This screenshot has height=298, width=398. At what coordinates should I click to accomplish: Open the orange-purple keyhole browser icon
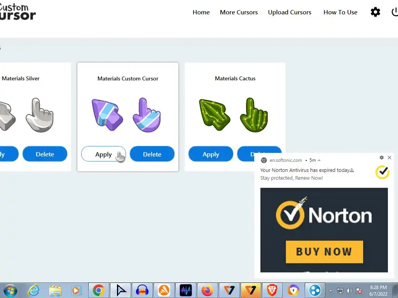[x=293, y=290]
